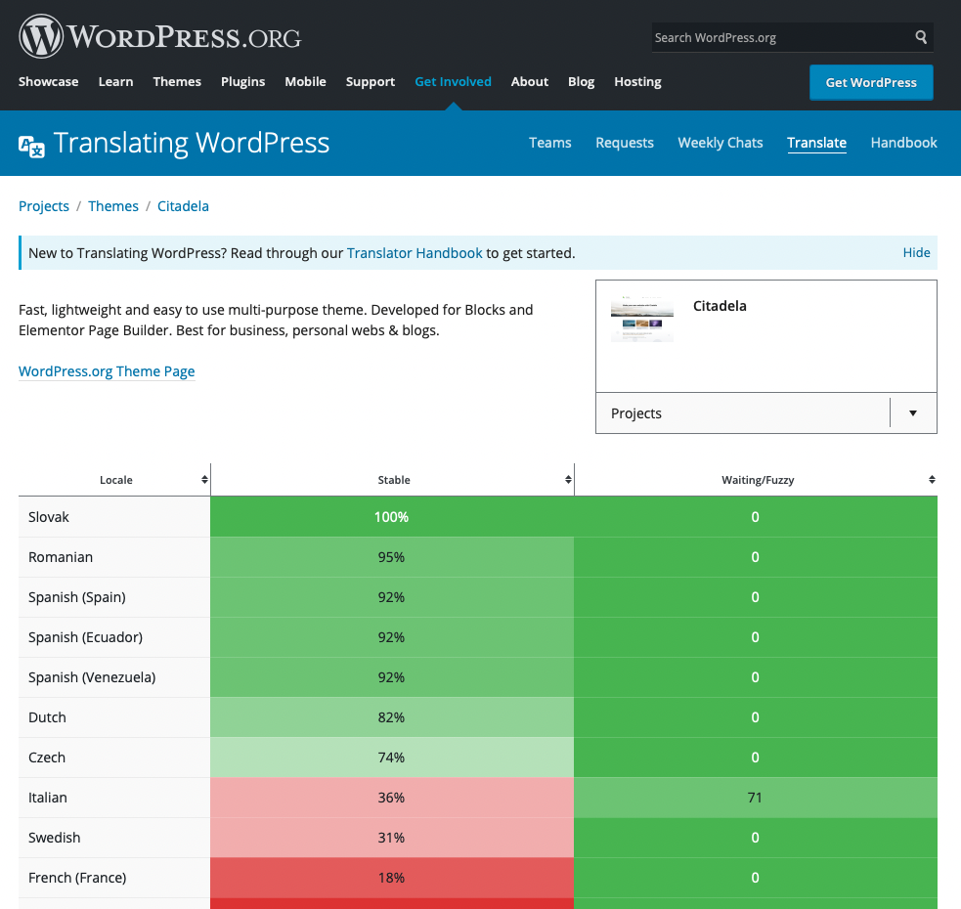Switch to the Handbook tab
Image resolution: width=961 pixels, height=909 pixels.
click(x=903, y=143)
